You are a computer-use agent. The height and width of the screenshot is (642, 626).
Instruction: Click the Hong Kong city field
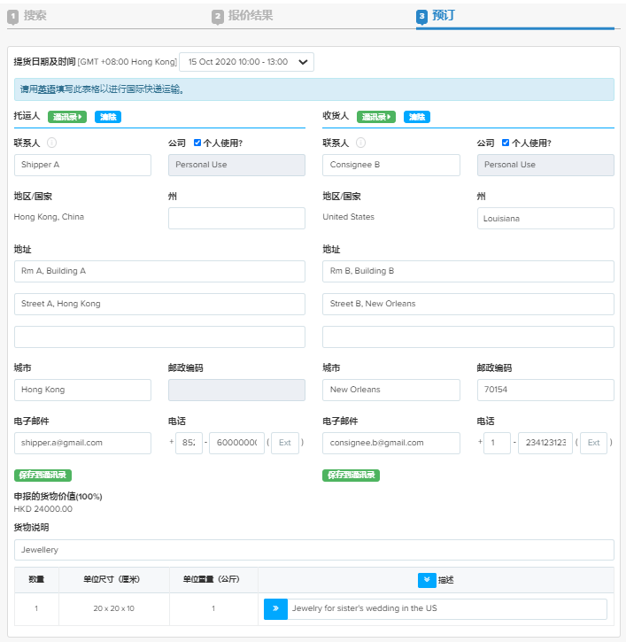click(x=82, y=390)
